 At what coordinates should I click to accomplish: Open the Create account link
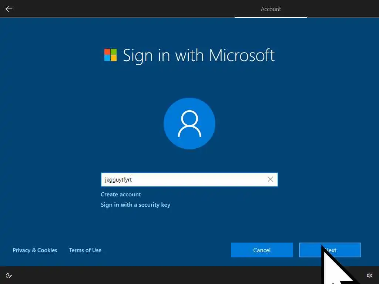pyautogui.click(x=121, y=195)
